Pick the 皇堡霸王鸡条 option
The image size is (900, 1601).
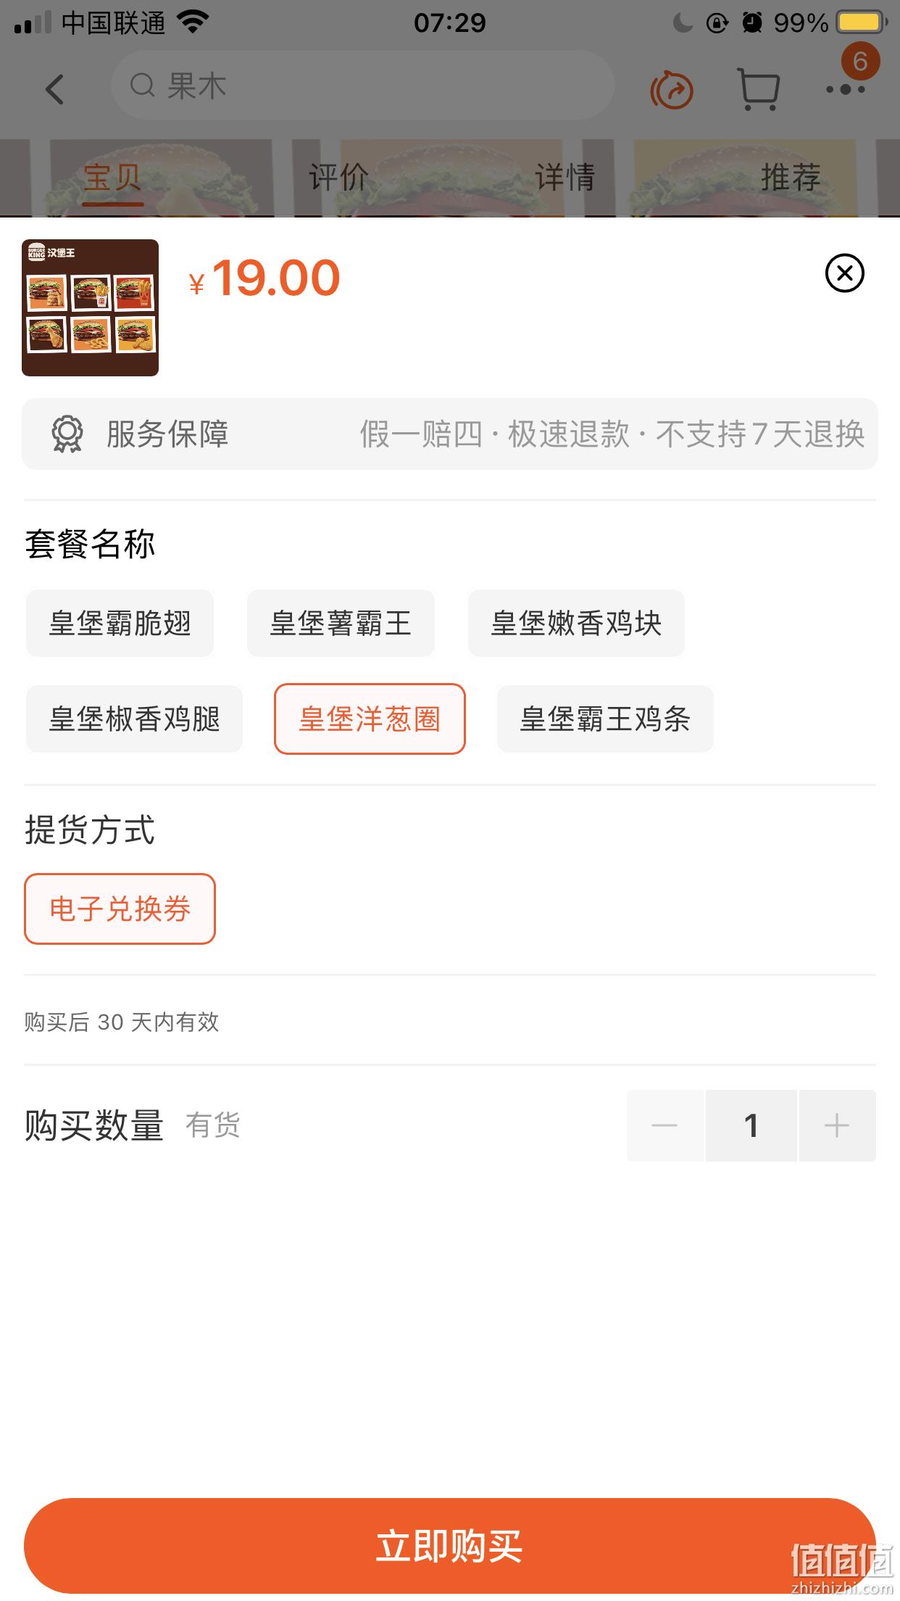coord(605,719)
